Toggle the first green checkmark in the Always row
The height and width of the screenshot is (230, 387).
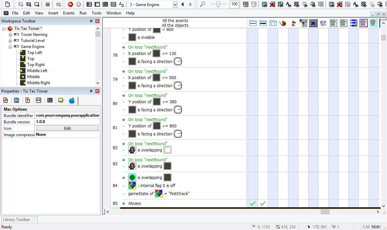pyautogui.click(x=253, y=203)
